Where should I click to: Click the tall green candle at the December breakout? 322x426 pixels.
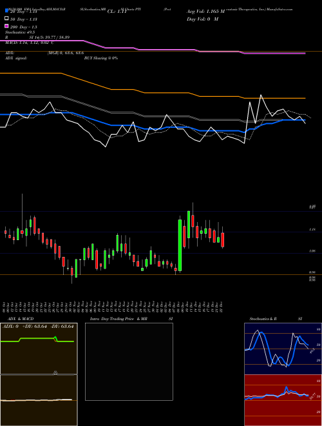180,245
